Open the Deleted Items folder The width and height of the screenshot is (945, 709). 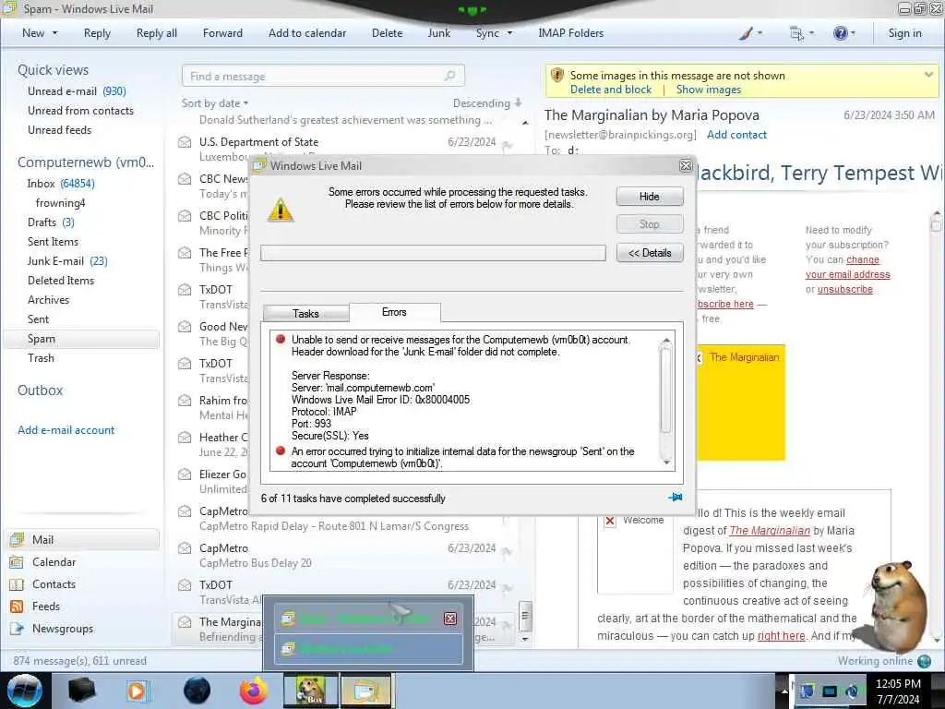[61, 280]
